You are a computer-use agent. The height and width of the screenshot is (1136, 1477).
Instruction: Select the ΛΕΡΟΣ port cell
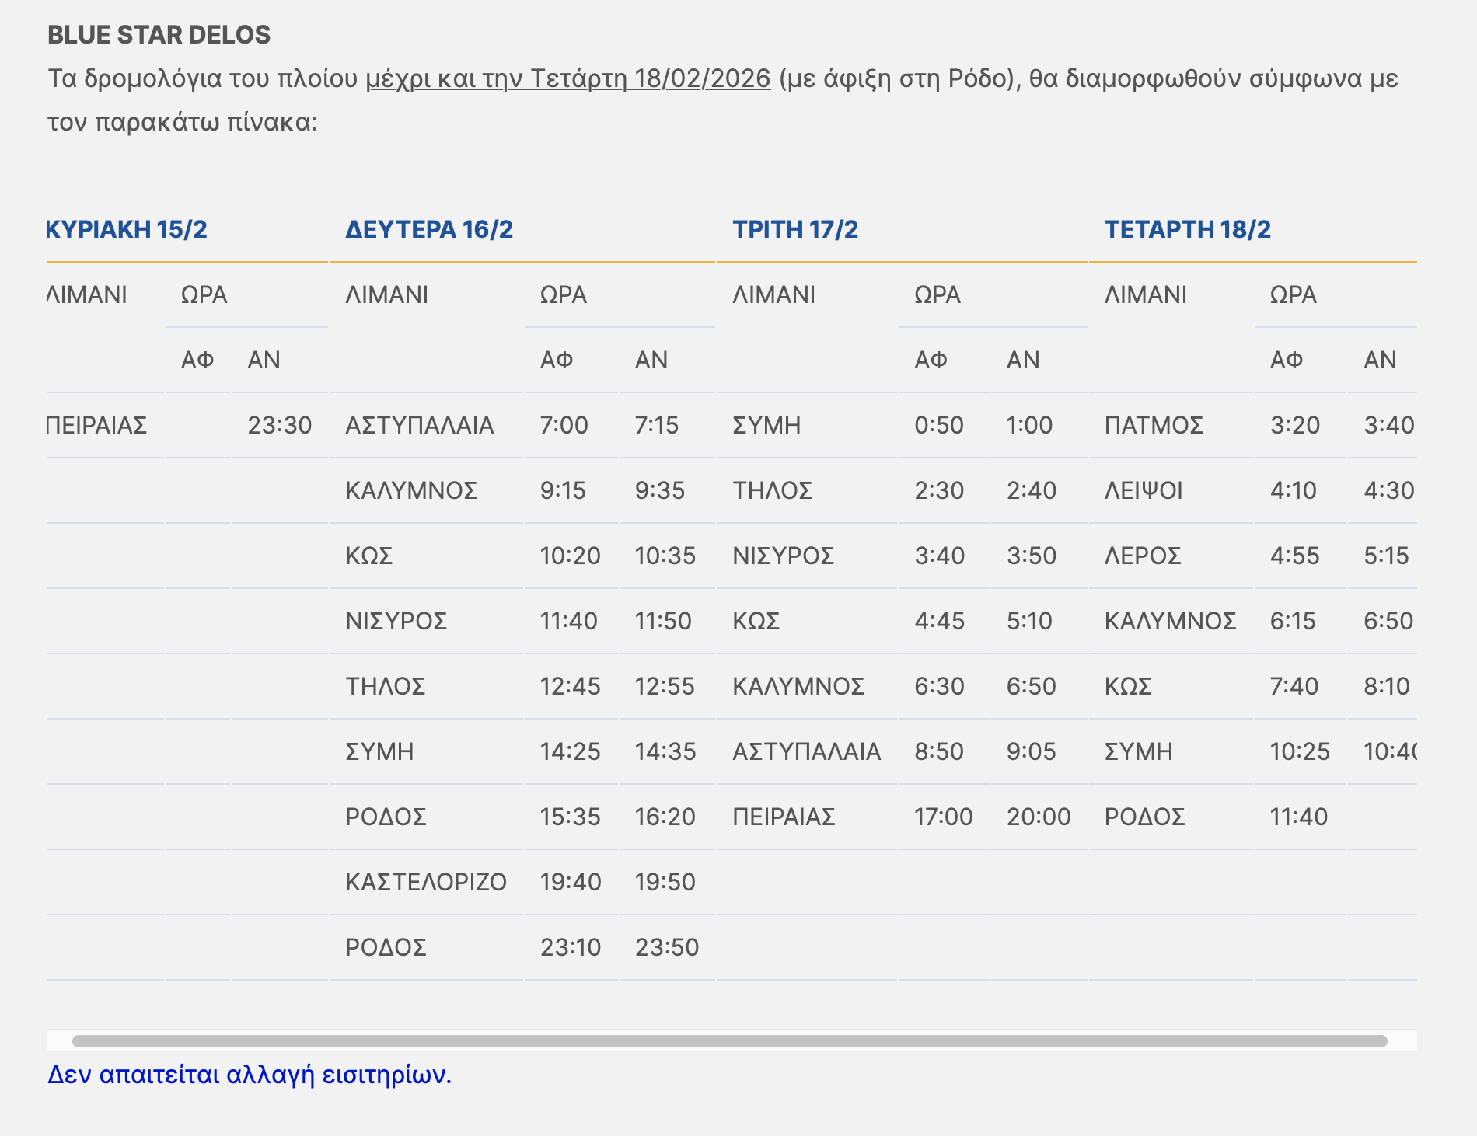(x=1143, y=556)
